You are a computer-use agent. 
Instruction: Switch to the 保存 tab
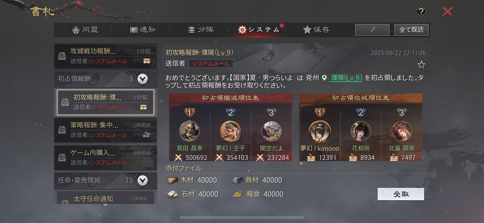(316, 30)
